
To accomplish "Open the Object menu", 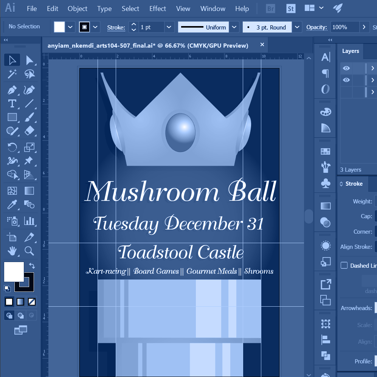I will 78,9.
